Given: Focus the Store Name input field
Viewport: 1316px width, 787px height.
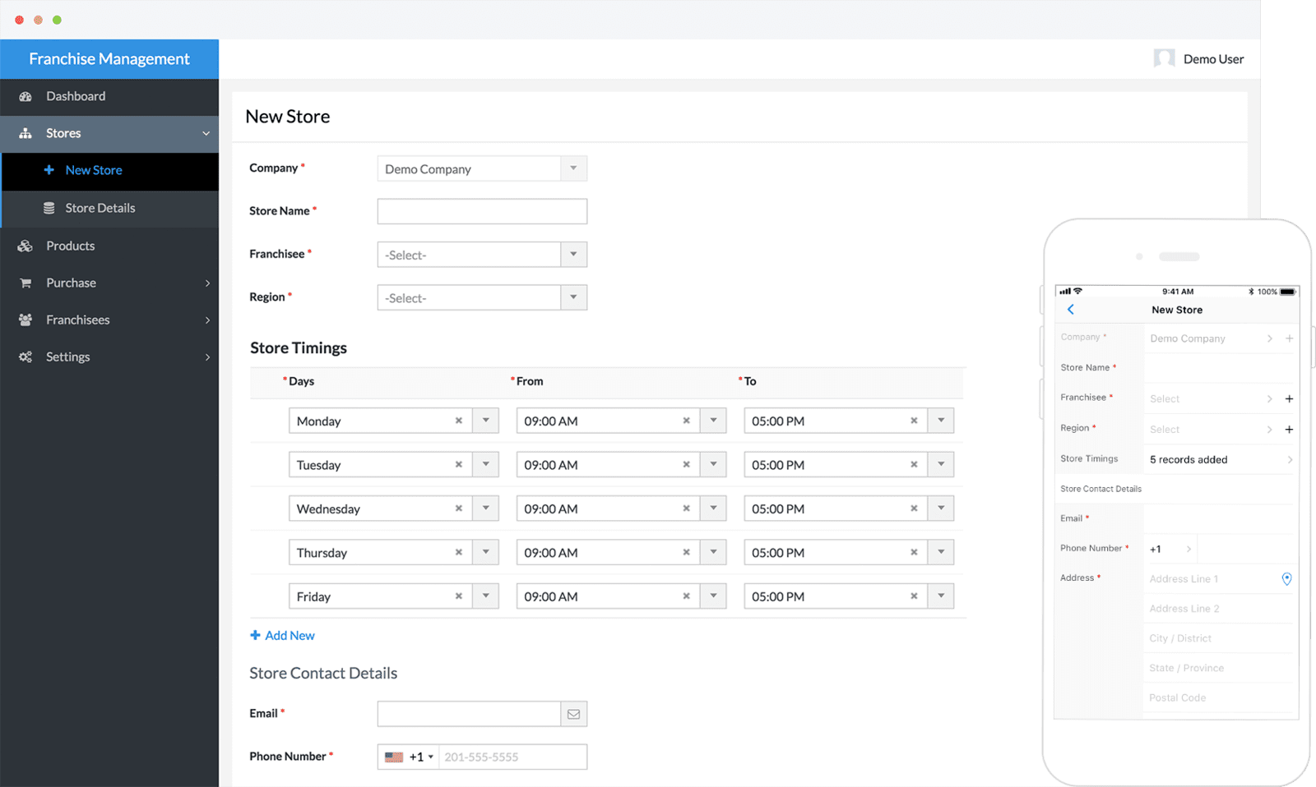Looking at the screenshot, I should 482,211.
